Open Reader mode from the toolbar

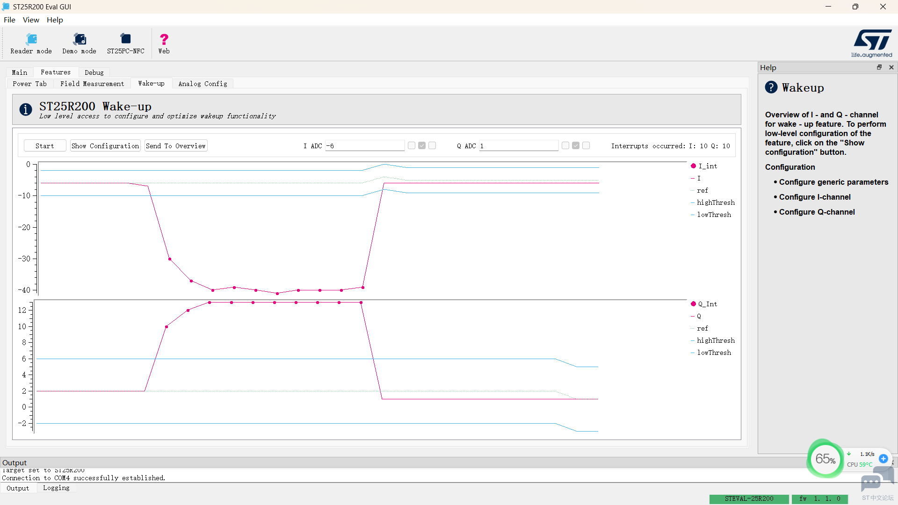(x=31, y=44)
